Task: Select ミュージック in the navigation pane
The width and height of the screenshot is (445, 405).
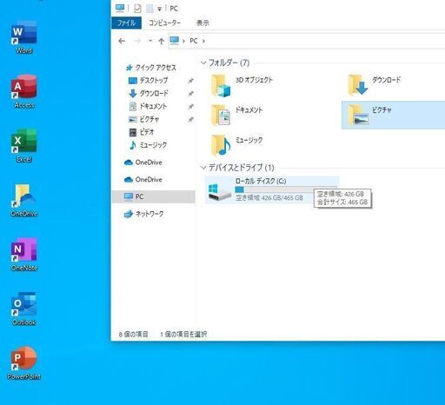Action: click(148, 145)
